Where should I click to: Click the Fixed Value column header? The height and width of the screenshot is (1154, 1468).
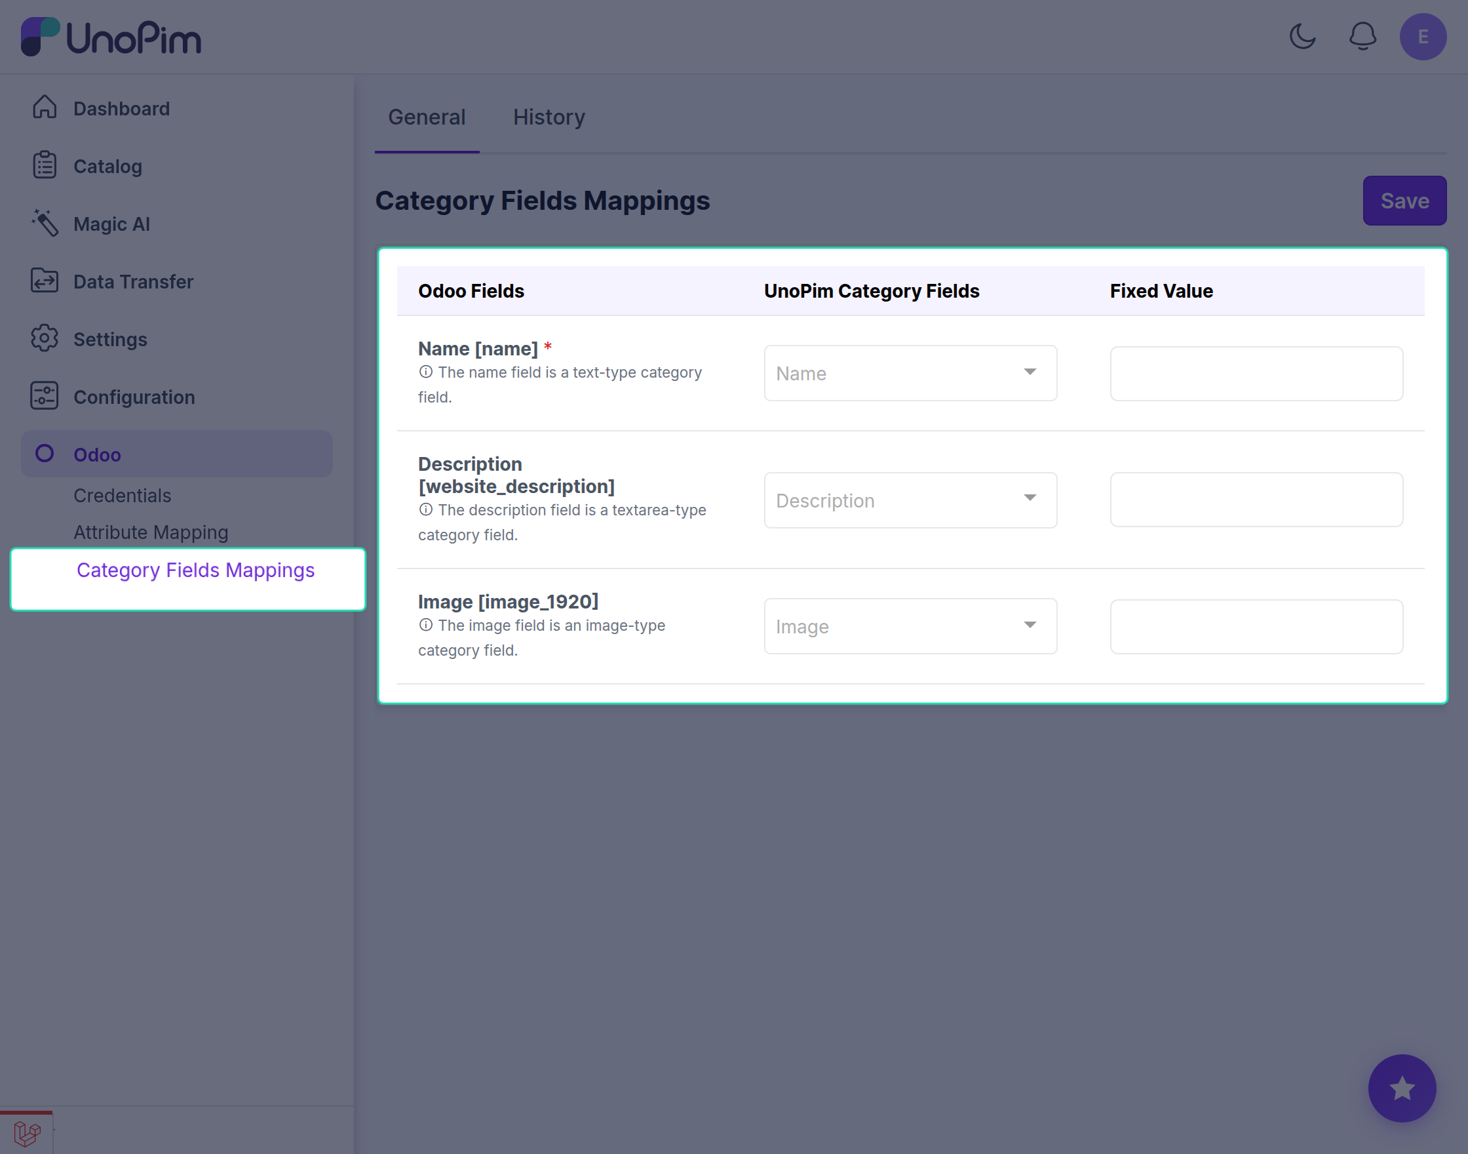(x=1161, y=291)
